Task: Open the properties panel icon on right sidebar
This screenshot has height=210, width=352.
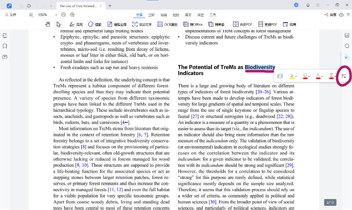Action: tap(347, 35)
